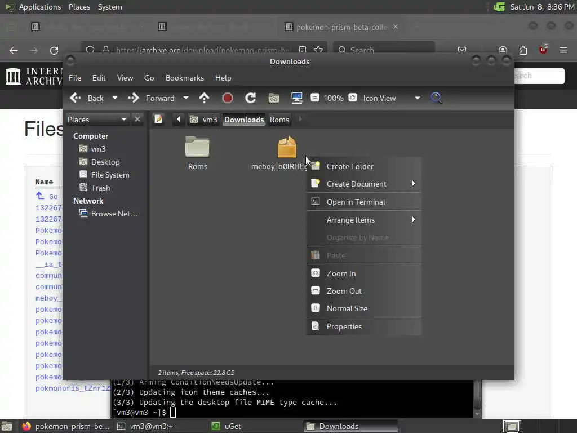Open the Help menu
Screen dimensions: 577x433
223,78
